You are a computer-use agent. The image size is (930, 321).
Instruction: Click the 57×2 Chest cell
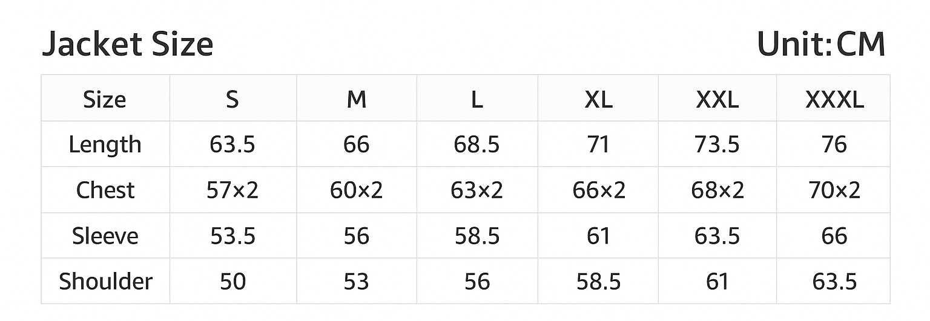coord(232,190)
